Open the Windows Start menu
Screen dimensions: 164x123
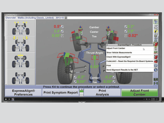[x=6, y=99]
